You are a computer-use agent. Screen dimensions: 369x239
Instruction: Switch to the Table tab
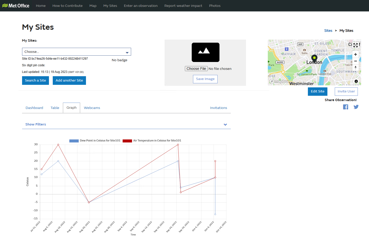coord(55,108)
